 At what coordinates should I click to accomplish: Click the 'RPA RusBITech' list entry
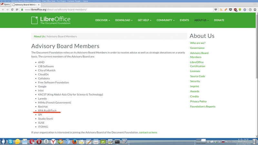click(47, 111)
